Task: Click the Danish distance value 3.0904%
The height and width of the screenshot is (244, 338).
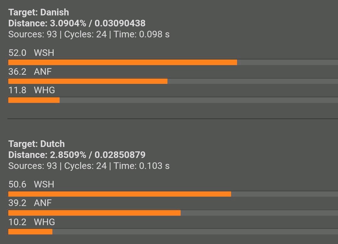Action: pos(68,23)
